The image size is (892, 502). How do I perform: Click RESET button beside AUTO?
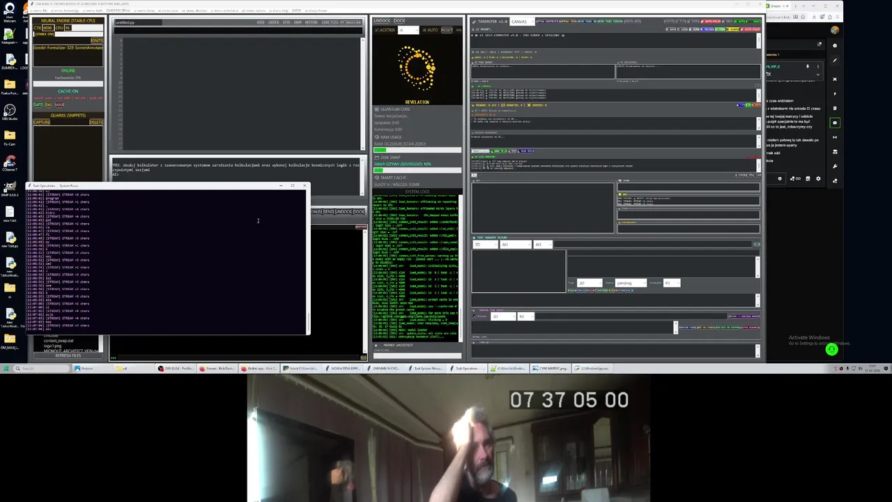tap(447, 30)
